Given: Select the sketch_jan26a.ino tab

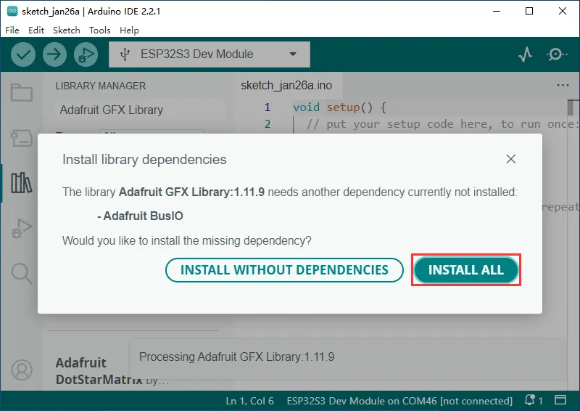Looking at the screenshot, I should click(286, 86).
